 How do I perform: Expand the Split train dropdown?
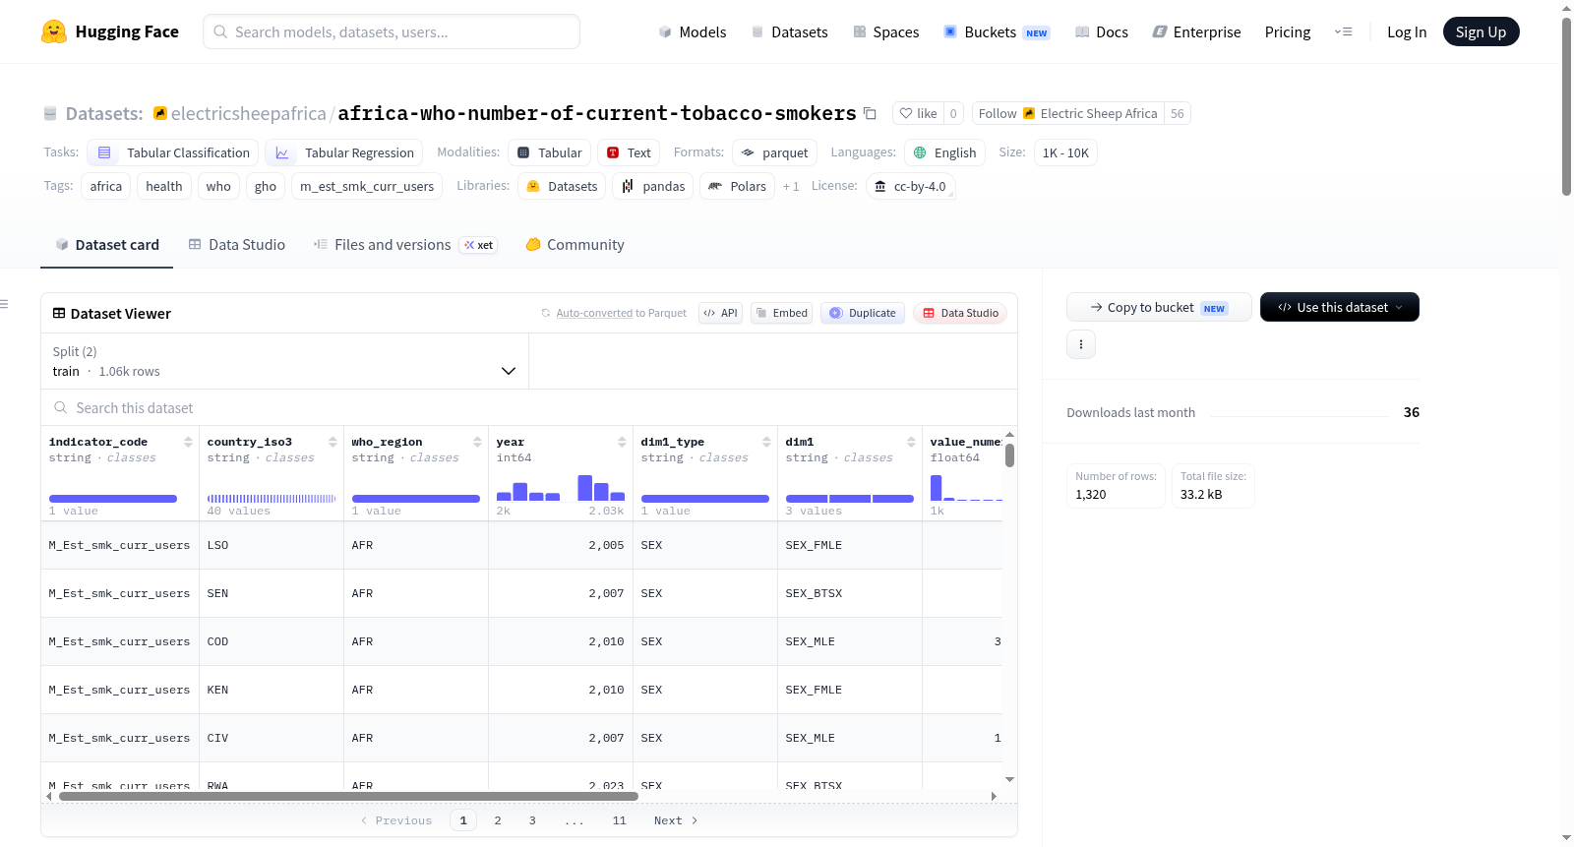point(284,361)
